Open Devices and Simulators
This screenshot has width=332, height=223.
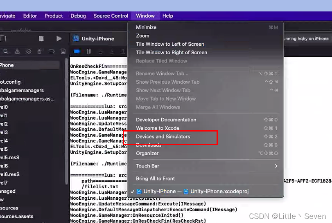[206, 137]
